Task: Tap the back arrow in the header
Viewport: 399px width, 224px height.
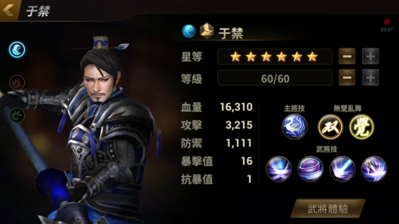Action: (8, 10)
